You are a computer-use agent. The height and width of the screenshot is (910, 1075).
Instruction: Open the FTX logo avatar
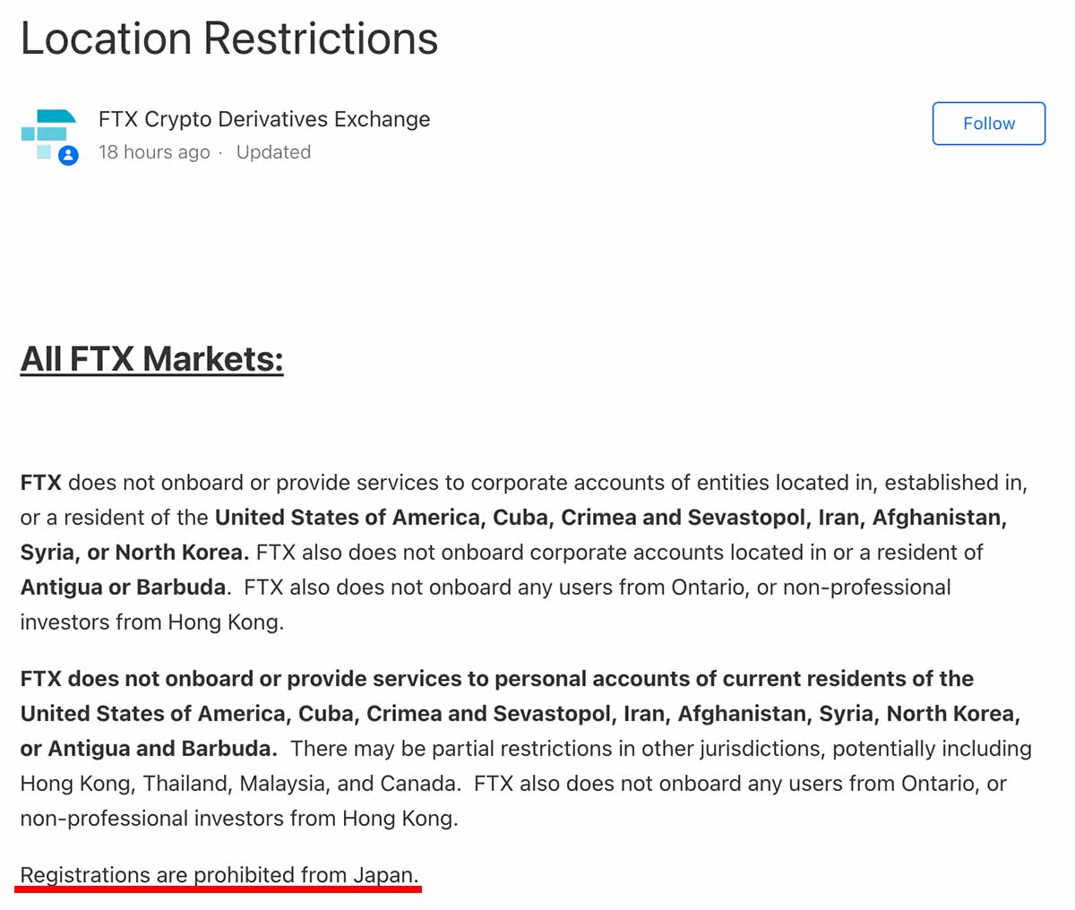[x=47, y=134]
